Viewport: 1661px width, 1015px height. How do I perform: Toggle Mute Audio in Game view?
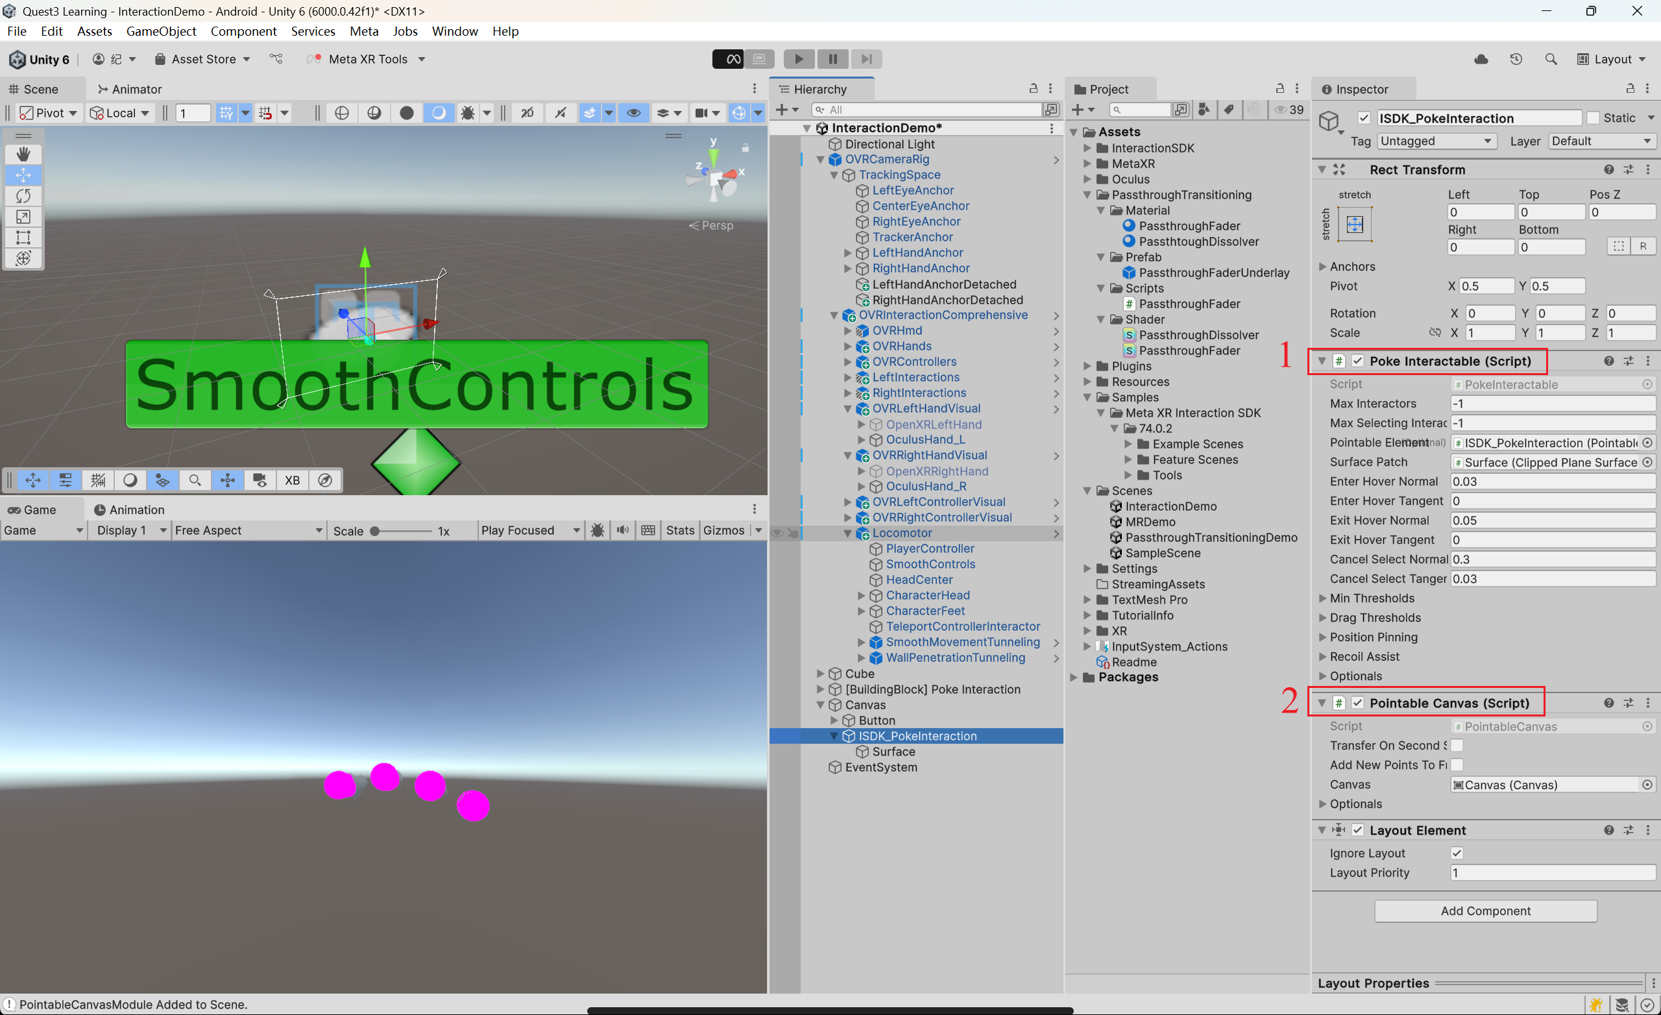coord(623,531)
